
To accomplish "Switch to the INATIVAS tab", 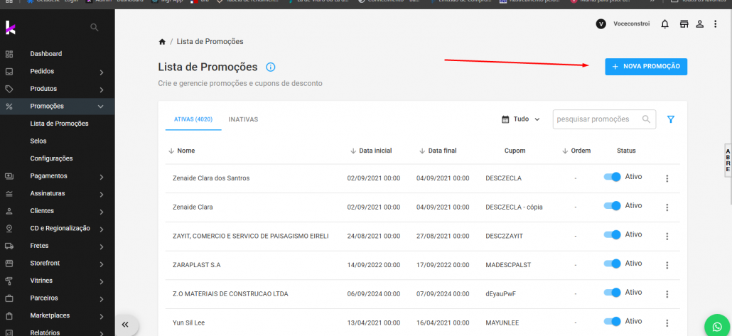I will (x=243, y=119).
